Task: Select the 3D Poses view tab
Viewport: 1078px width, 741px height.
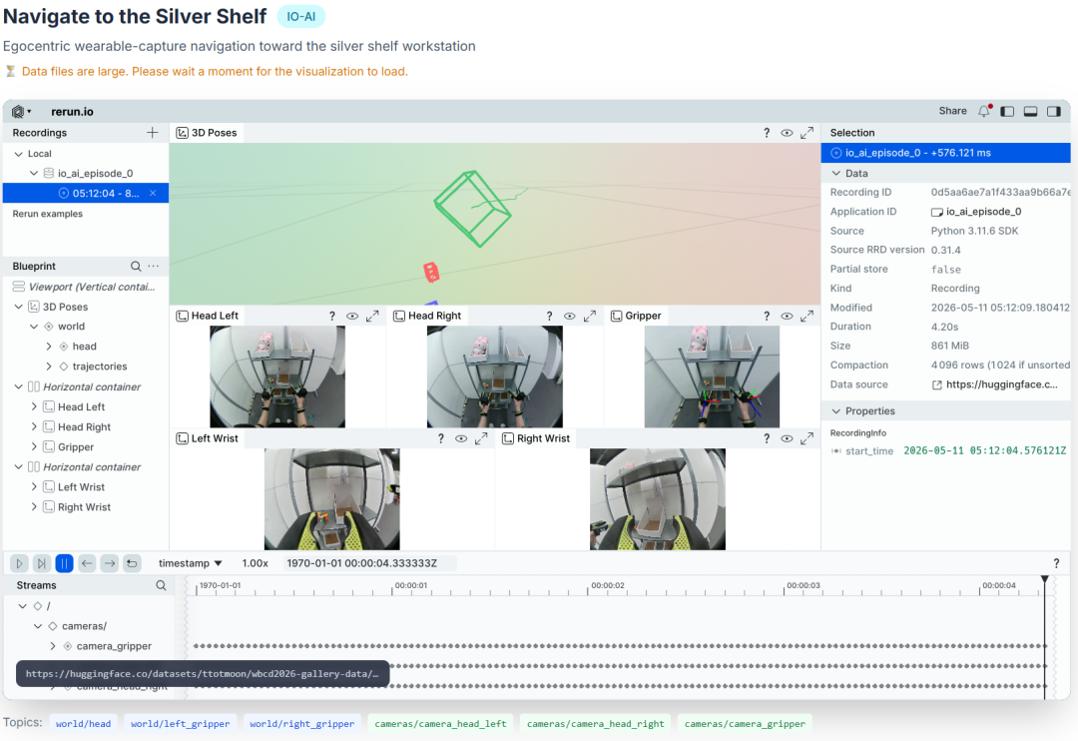Action: click(207, 133)
